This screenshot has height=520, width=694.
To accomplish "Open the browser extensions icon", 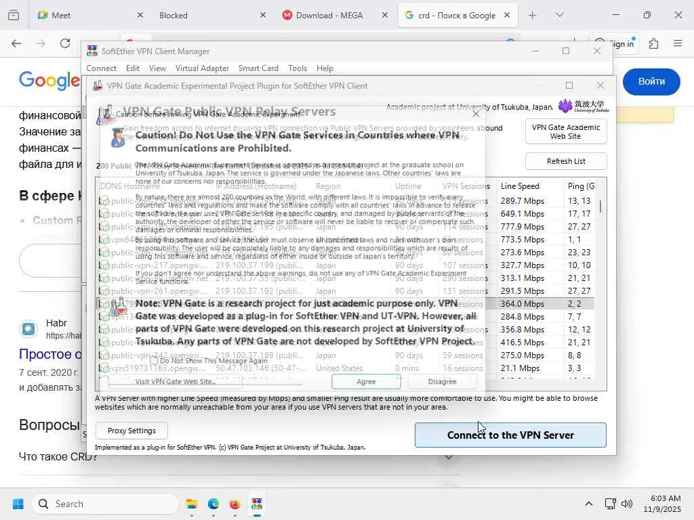I will click(x=653, y=43).
